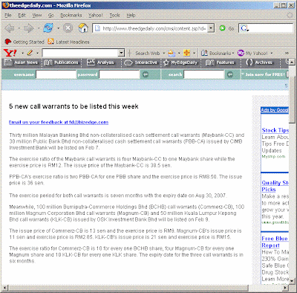Click the vertical scrollbar up arrow
The width and height of the screenshot is (297, 293).
292,62
